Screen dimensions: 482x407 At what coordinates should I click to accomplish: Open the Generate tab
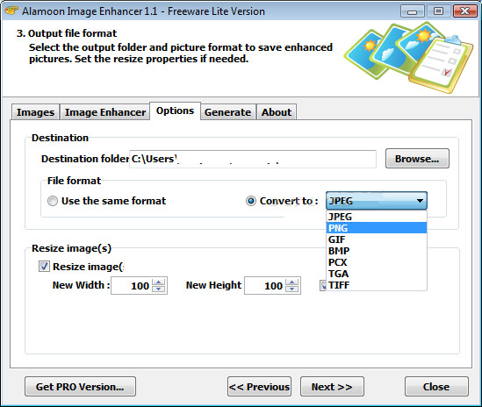(227, 112)
